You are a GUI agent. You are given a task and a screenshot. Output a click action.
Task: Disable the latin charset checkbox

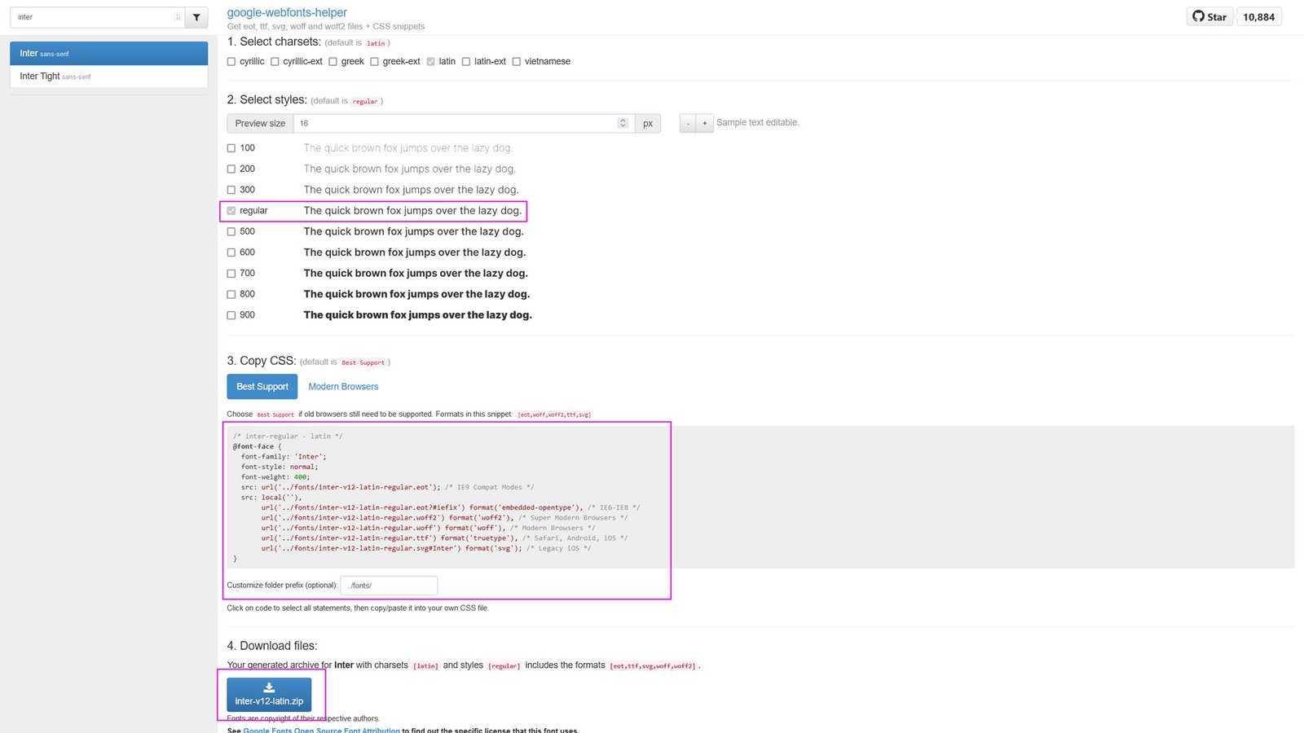(431, 61)
